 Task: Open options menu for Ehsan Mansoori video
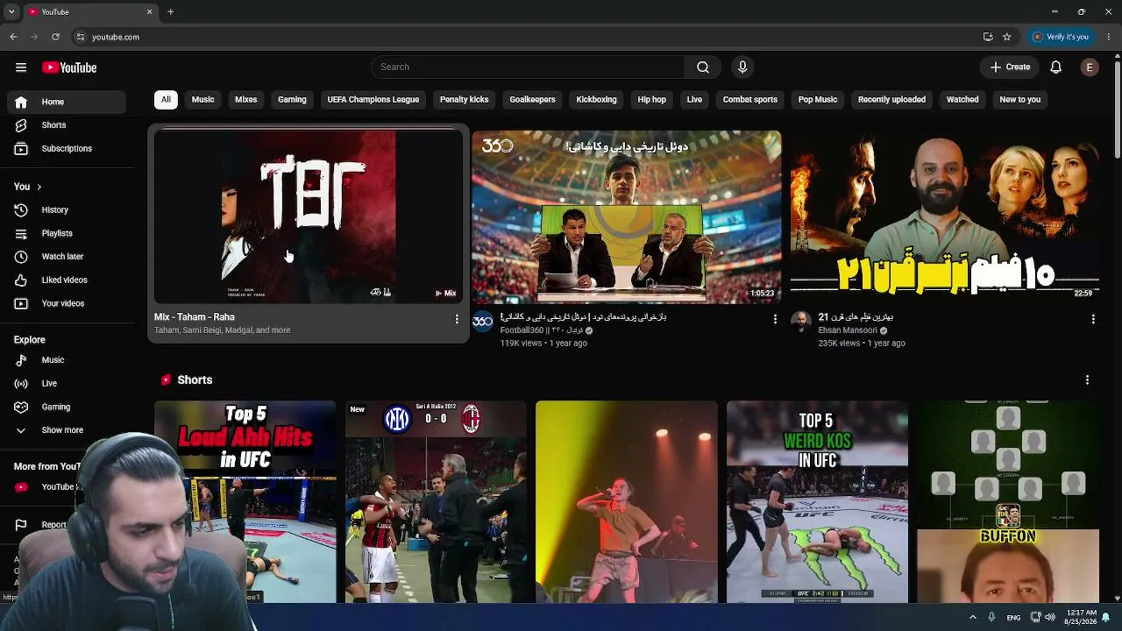[x=1093, y=320]
